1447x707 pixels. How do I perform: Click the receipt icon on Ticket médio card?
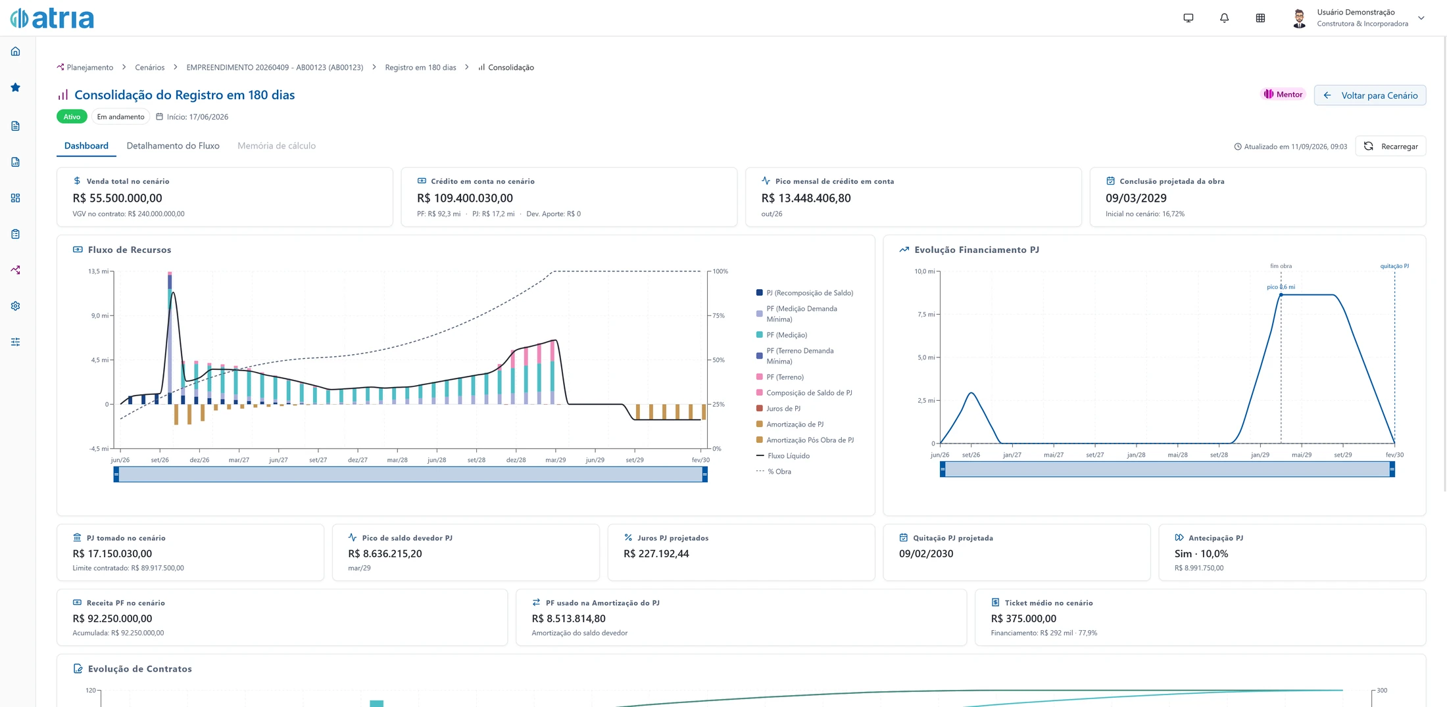995,603
